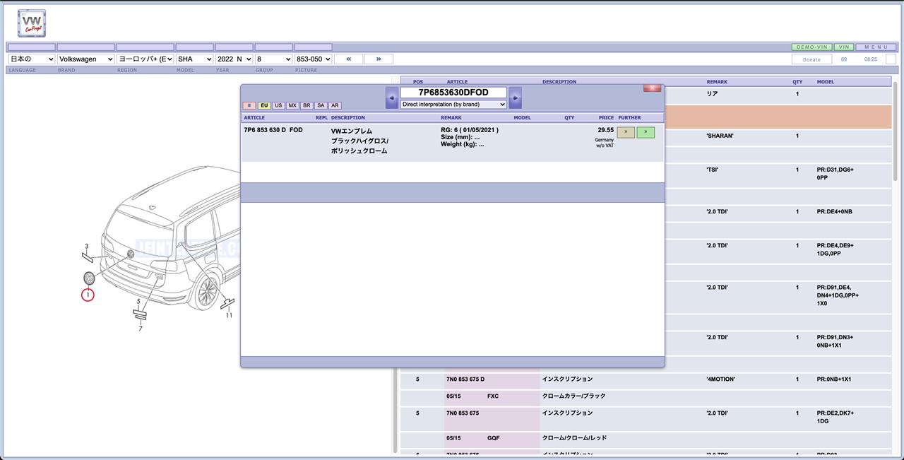The image size is (904, 460).
Task: Click position 5 label in car diagram
Action: [138, 301]
